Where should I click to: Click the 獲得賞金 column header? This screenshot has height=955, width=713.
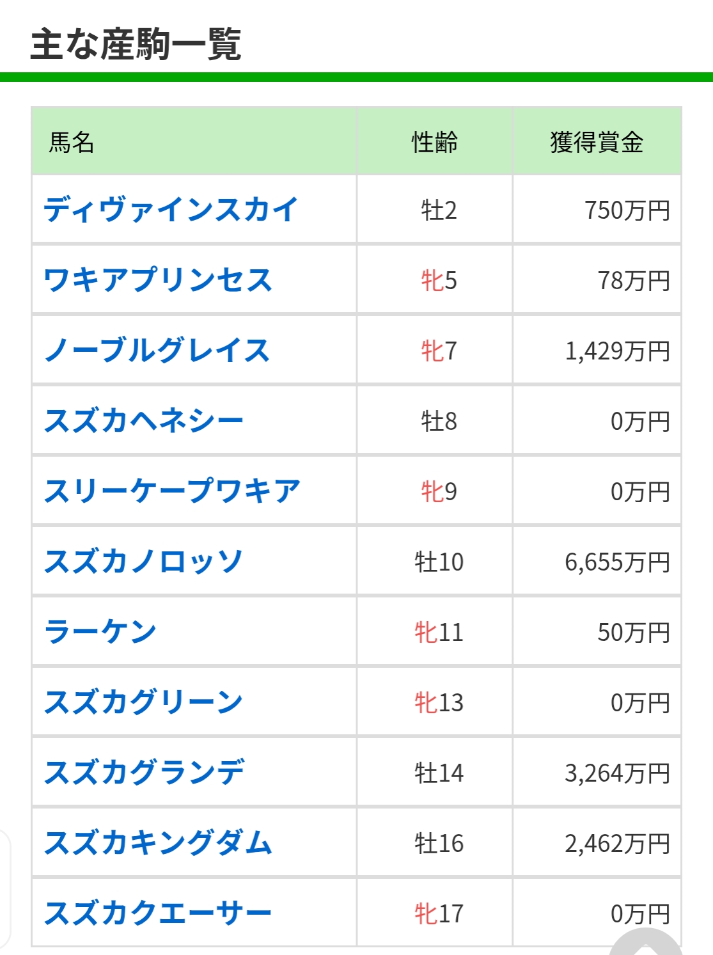coord(597,142)
